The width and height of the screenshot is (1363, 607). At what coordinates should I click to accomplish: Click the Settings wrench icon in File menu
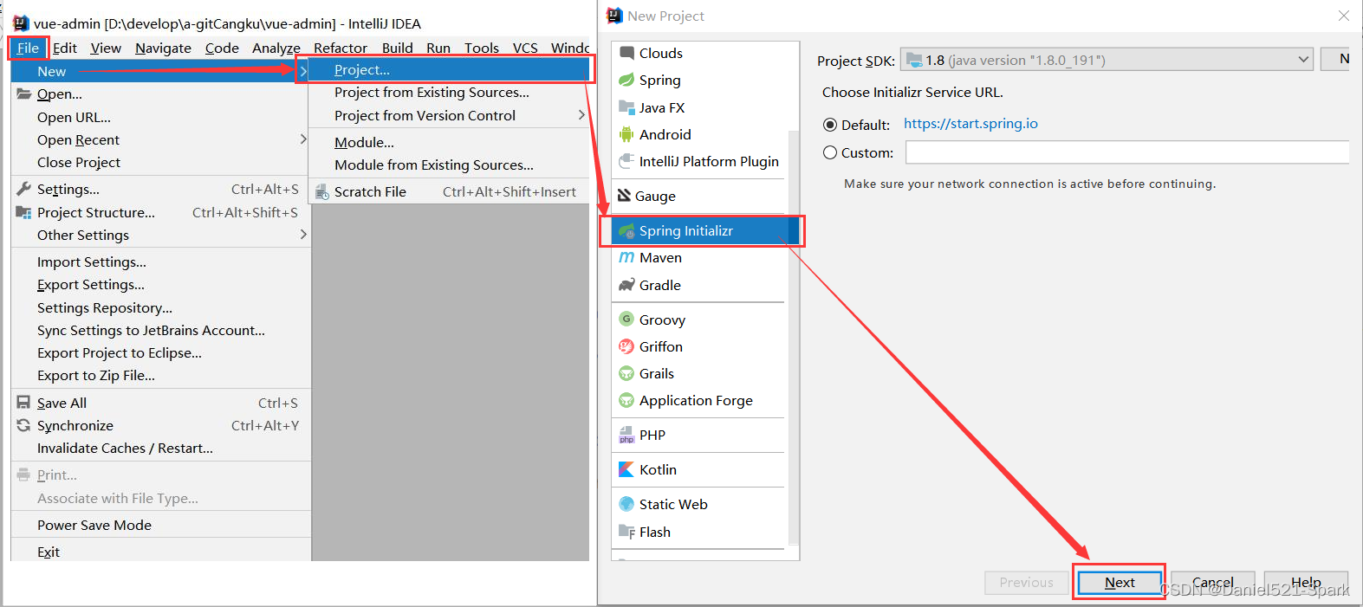23,189
